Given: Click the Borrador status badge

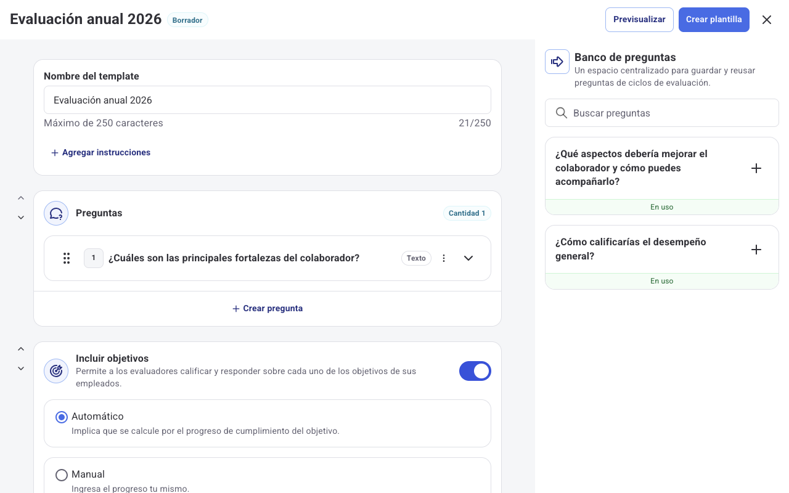Looking at the screenshot, I should coord(187,20).
